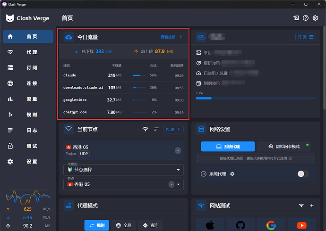Open the 首页 home page in sidebar
Viewport: 326px width, 231px height.
pos(28,36)
